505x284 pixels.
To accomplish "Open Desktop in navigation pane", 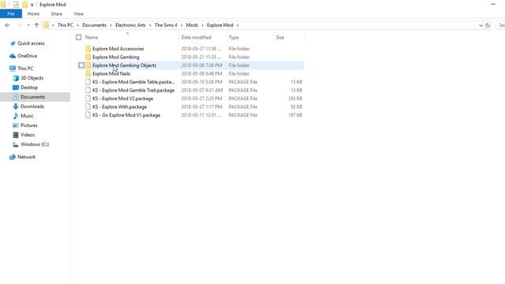I will click(29, 88).
